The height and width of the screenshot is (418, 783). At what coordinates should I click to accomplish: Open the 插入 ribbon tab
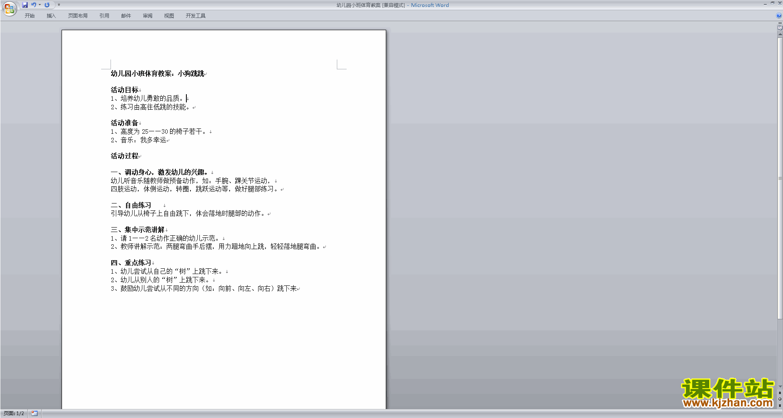click(x=51, y=15)
